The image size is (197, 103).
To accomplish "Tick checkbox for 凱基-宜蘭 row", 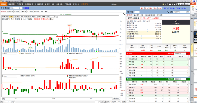I will coord(128,73).
